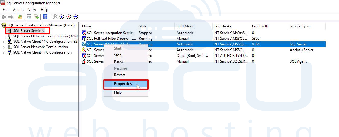Click the Process ID value 9164
Screen dimensions: 339x137
256,44
